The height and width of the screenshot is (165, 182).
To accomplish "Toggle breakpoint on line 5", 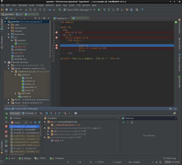I will tap(56, 33).
